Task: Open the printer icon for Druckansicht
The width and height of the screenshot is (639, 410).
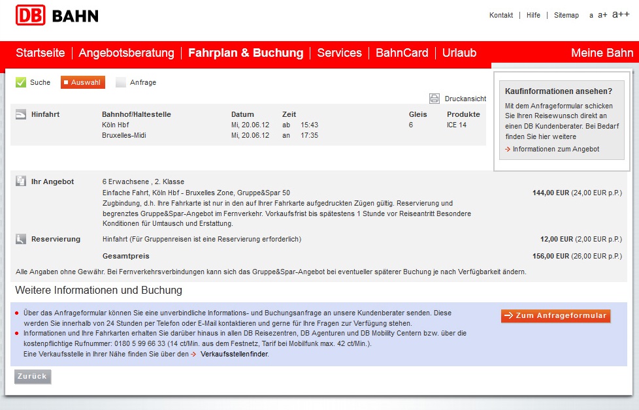Action: click(434, 99)
